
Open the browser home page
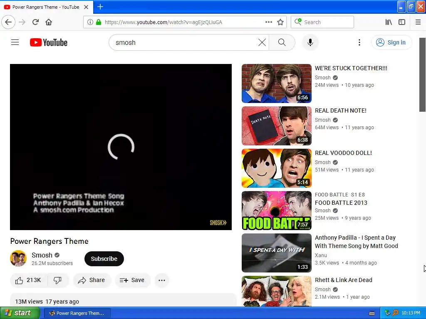[49, 22]
